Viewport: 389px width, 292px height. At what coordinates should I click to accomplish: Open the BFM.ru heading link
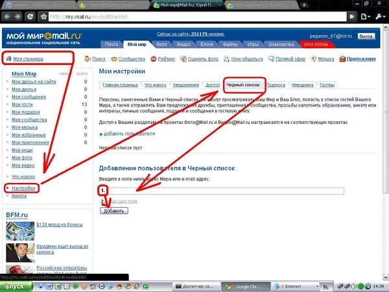[x=17, y=215]
